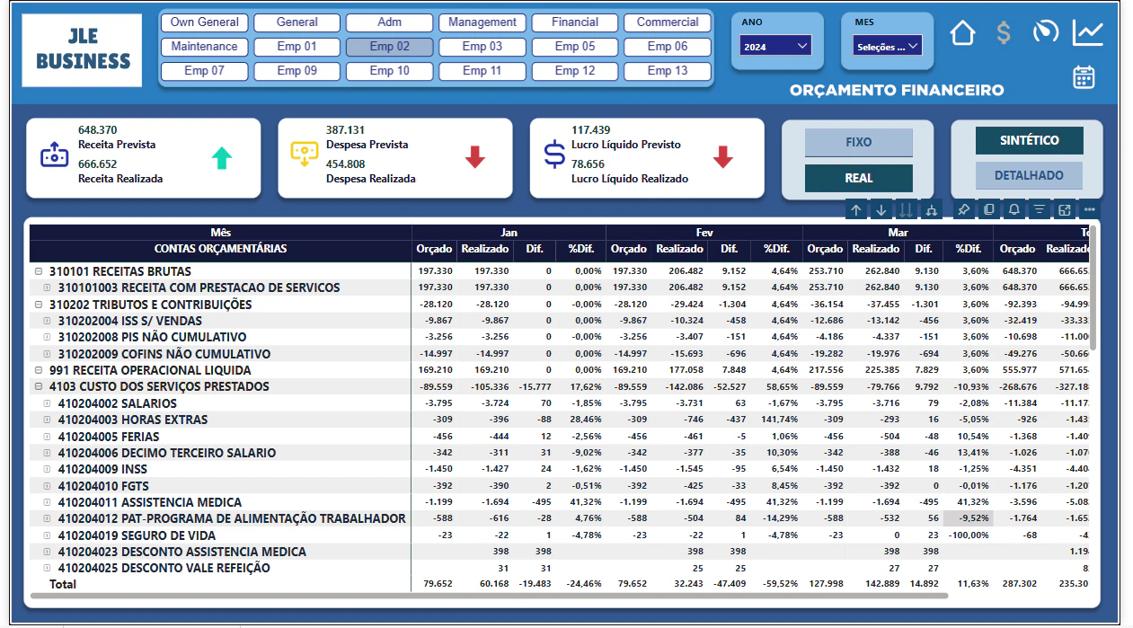Click the matrix vertical scrollbar
Screen dimensions: 1133x628
[1093, 287]
